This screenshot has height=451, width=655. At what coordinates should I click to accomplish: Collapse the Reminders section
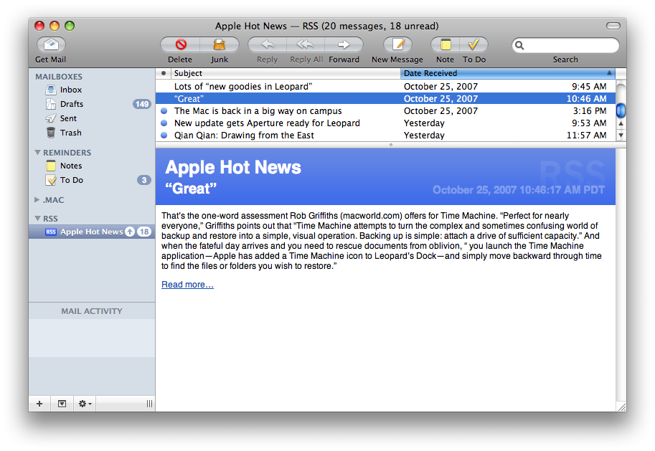click(x=37, y=153)
